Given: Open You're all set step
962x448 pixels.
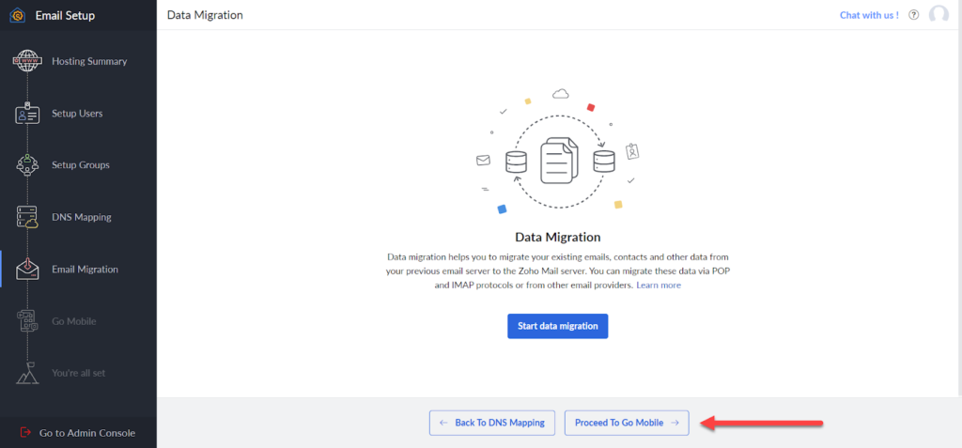Looking at the screenshot, I should 79,373.
